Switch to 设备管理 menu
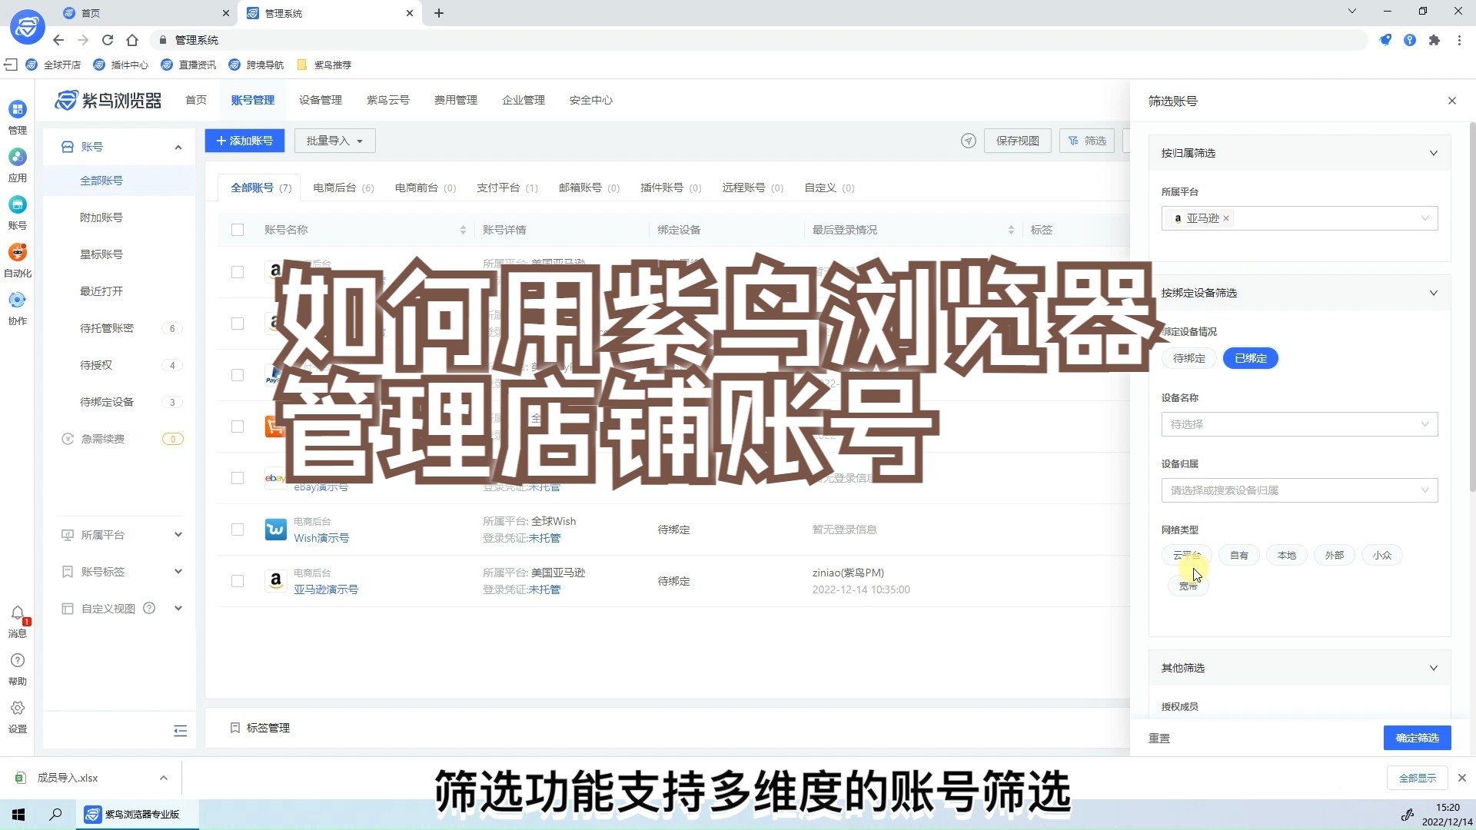The height and width of the screenshot is (830, 1476). coord(321,100)
